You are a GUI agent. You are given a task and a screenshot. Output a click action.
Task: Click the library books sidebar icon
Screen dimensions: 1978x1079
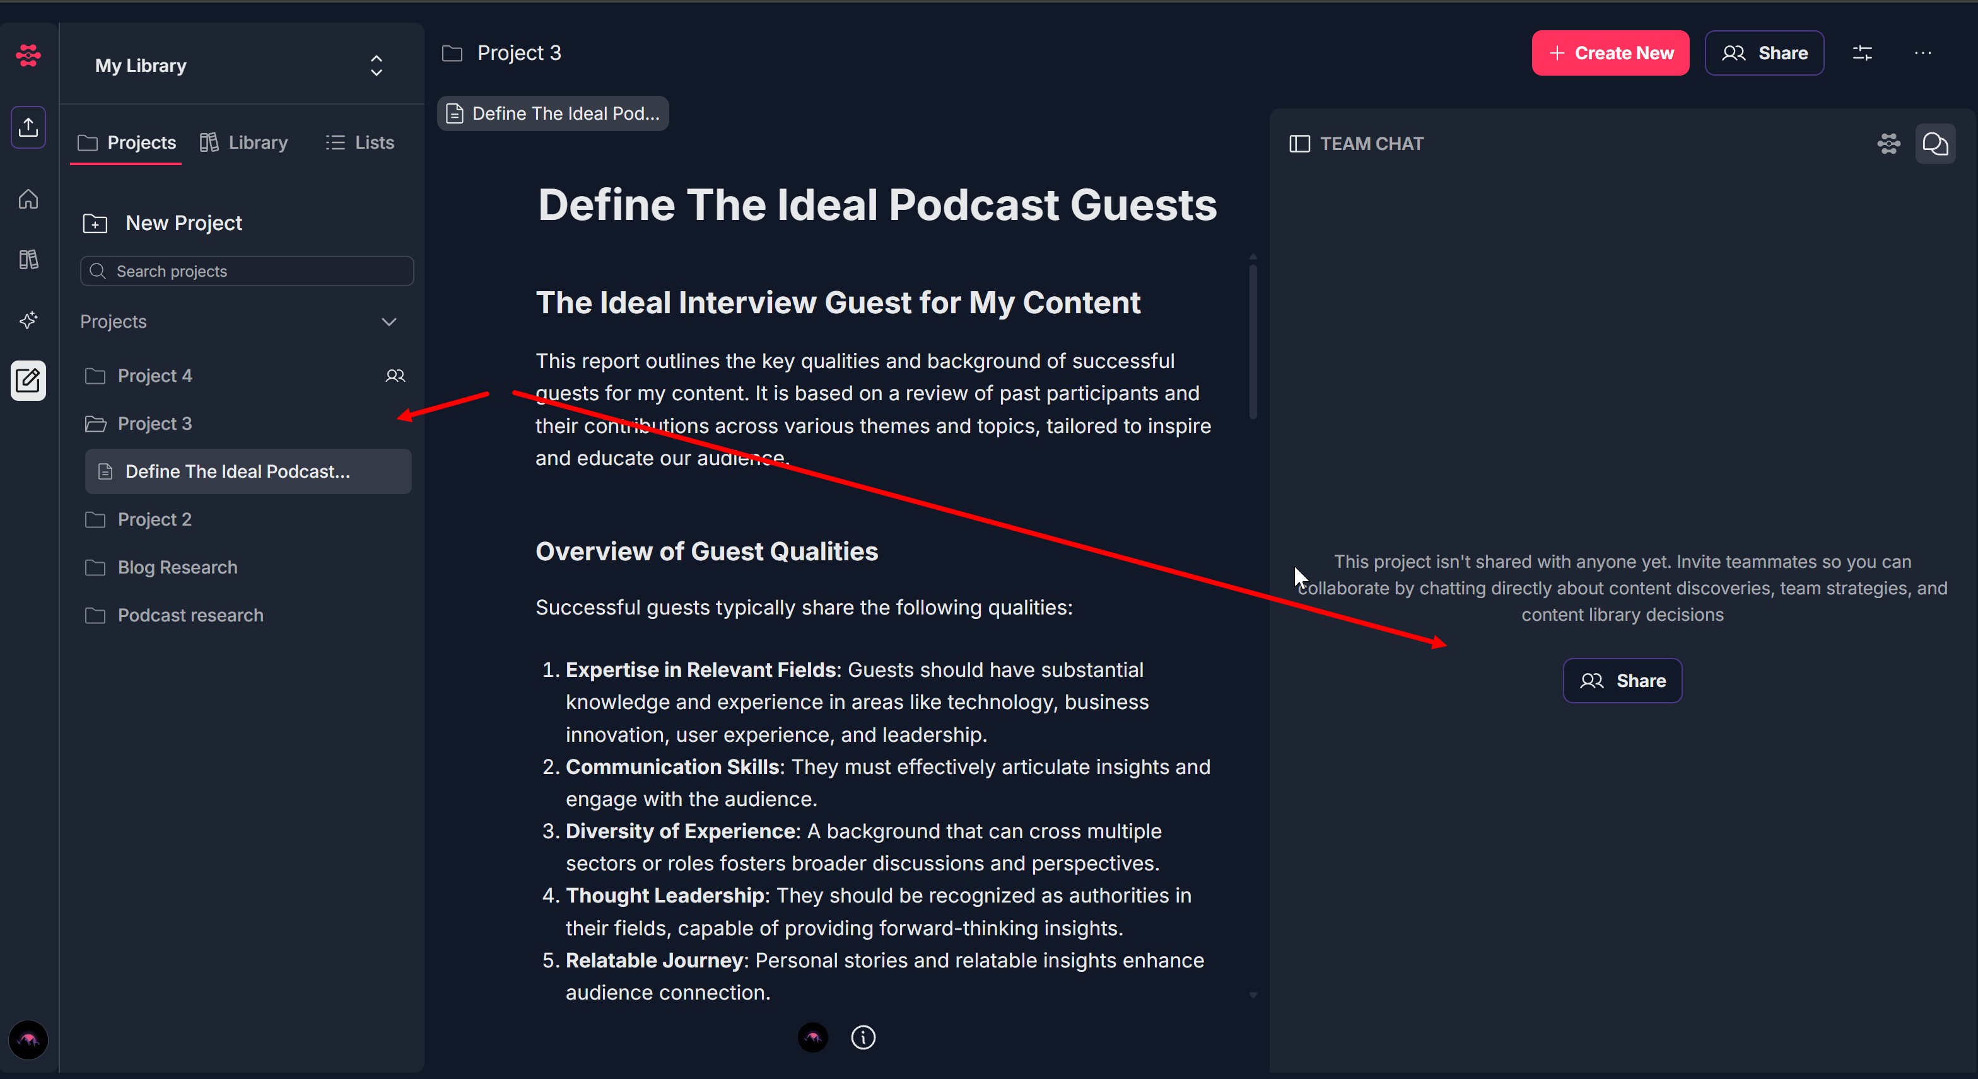28,260
